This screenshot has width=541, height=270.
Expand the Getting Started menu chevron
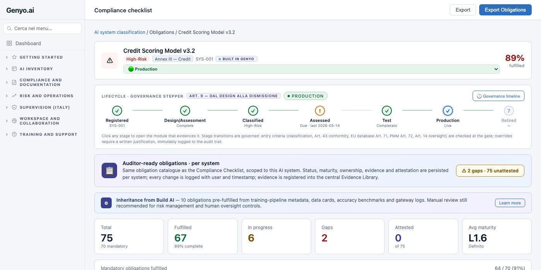click(7, 57)
